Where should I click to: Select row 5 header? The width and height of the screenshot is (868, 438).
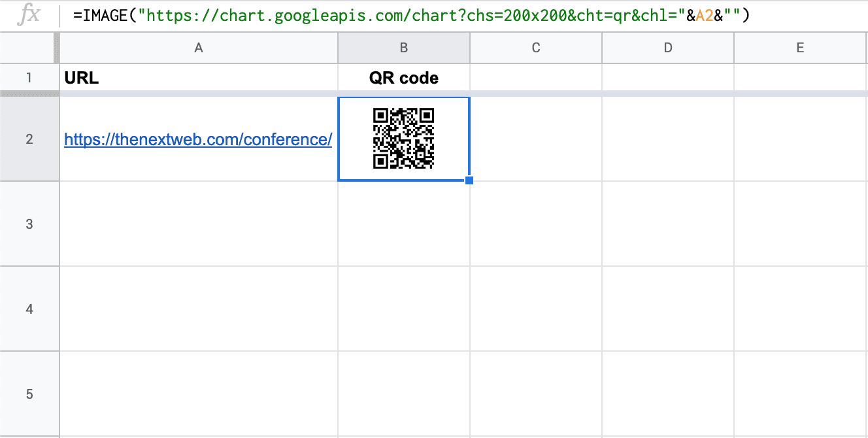tap(29, 394)
